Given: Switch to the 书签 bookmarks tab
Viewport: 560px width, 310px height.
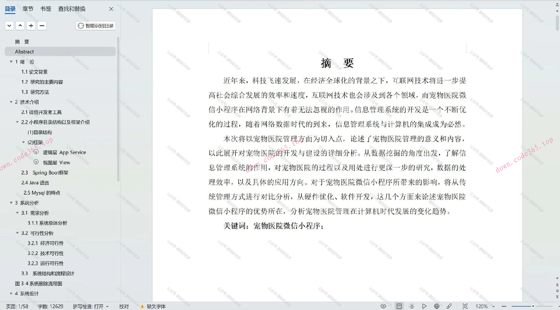Looking at the screenshot, I should click(45, 9).
